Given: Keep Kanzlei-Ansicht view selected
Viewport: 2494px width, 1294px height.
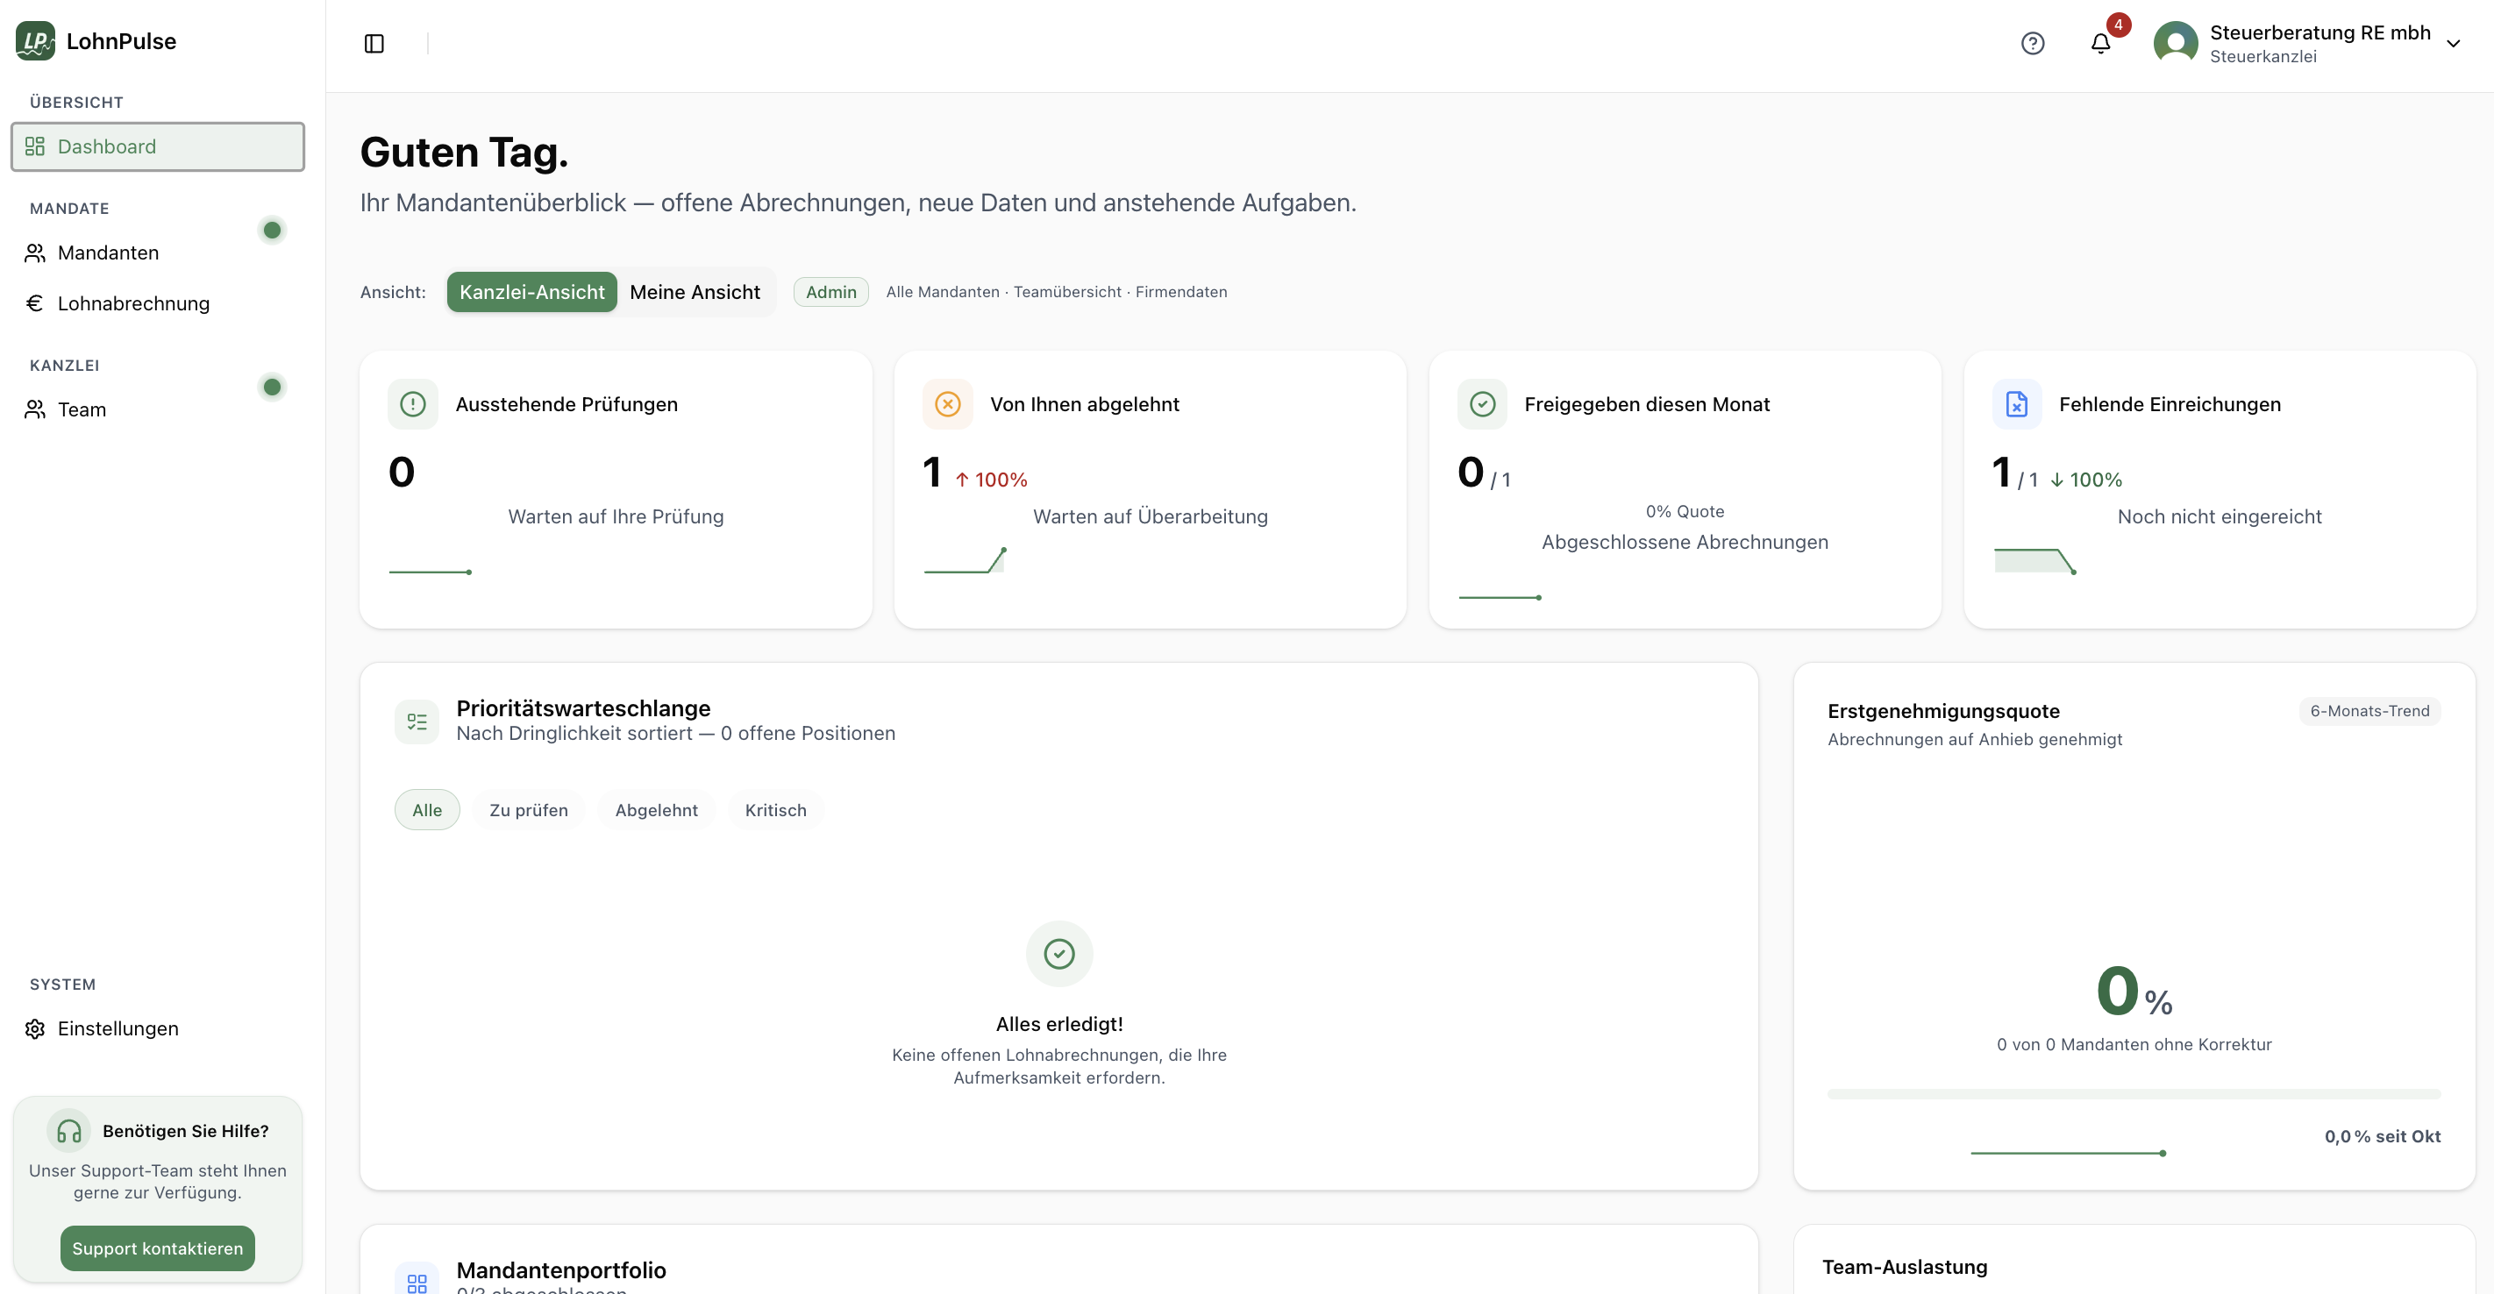Looking at the screenshot, I should [531, 291].
